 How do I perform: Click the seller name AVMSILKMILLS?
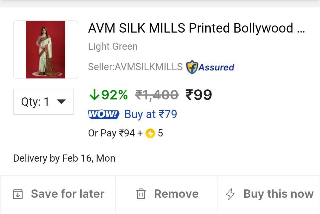148,67
